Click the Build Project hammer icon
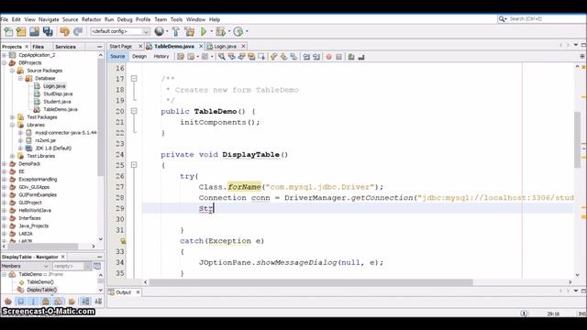Screen dimensions: 587x330 (x=176, y=32)
